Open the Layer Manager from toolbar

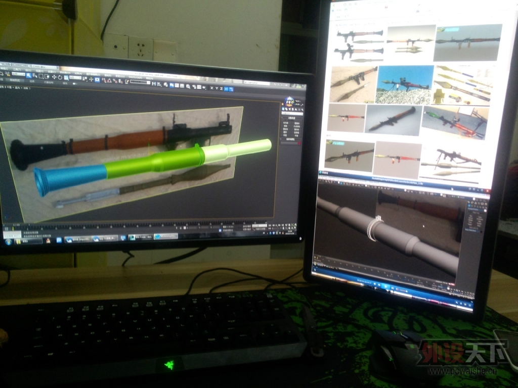(x=165, y=85)
